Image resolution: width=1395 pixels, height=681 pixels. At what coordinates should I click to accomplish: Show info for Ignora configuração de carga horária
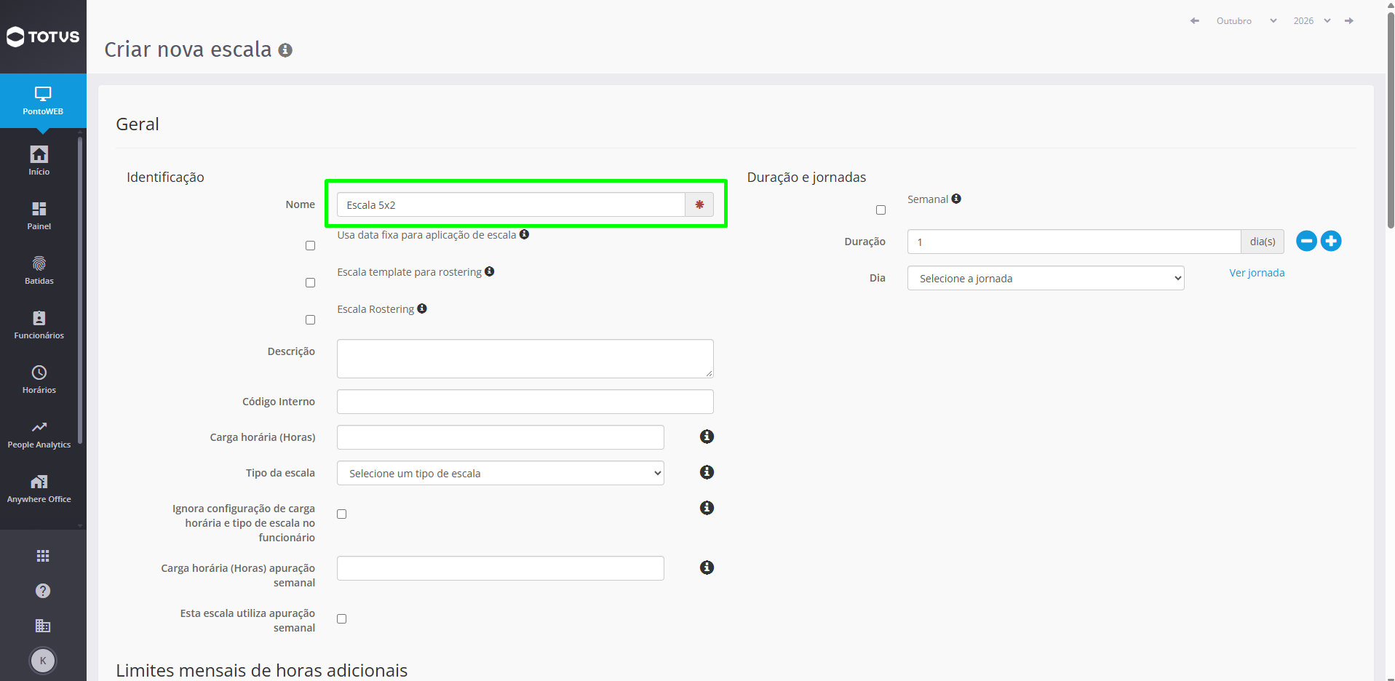[x=707, y=508]
